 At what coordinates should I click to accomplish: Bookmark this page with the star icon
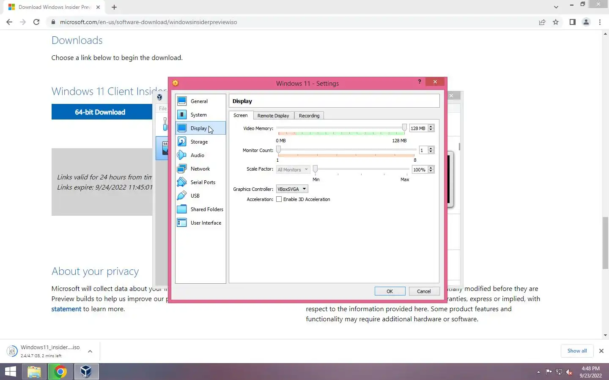coord(556,22)
